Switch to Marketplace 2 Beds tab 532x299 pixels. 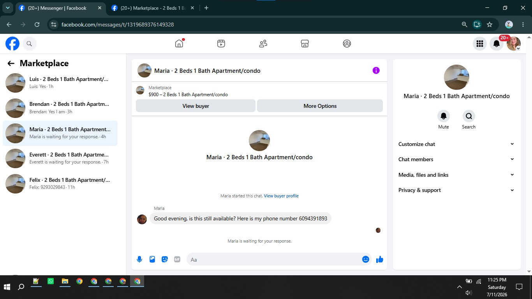(x=152, y=8)
